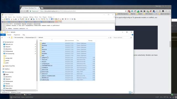
Task: Open the Главная ribbon tab
Action: click(9, 35)
